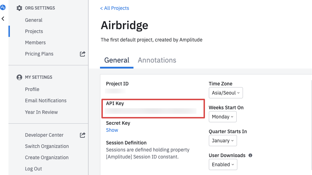Viewport: 312px width, 175px height.
Task: Open Email Notifications settings
Action: coord(46,101)
